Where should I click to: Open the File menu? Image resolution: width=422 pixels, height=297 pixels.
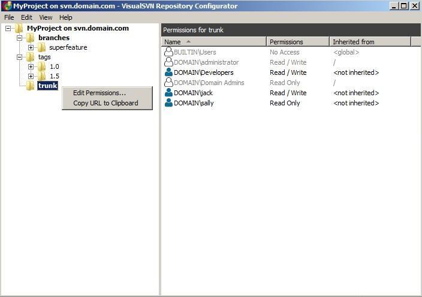pyautogui.click(x=9, y=17)
